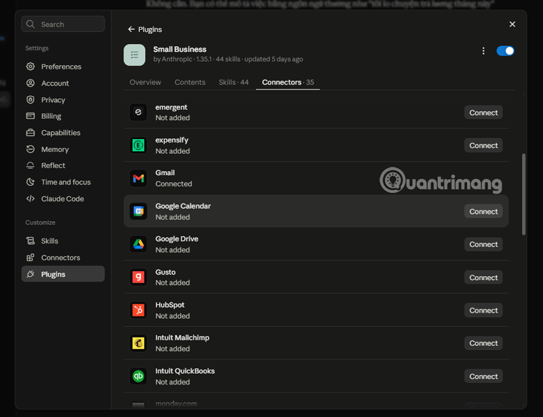543x417 pixels.
Task: Connect Google Drive
Action: pos(483,244)
